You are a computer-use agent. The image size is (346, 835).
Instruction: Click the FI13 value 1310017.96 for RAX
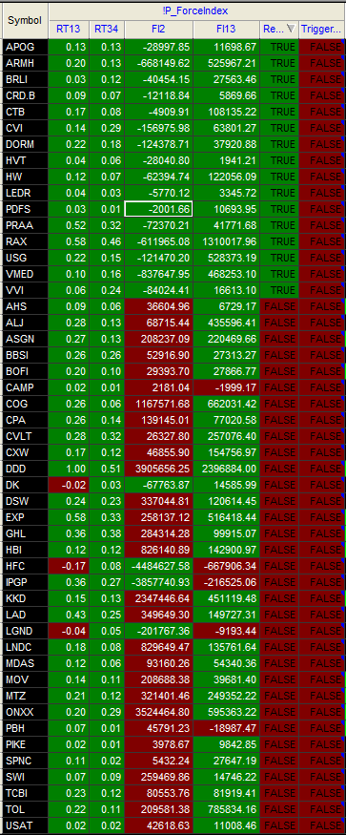(226, 241)
